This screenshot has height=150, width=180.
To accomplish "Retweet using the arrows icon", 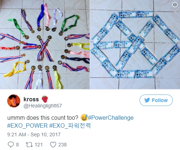I will 29,145.
